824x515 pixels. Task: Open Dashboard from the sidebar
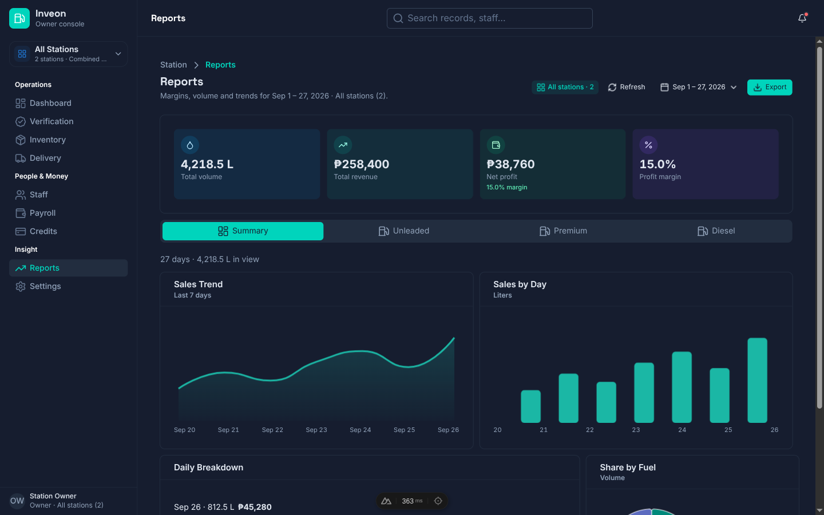point(68,103)
